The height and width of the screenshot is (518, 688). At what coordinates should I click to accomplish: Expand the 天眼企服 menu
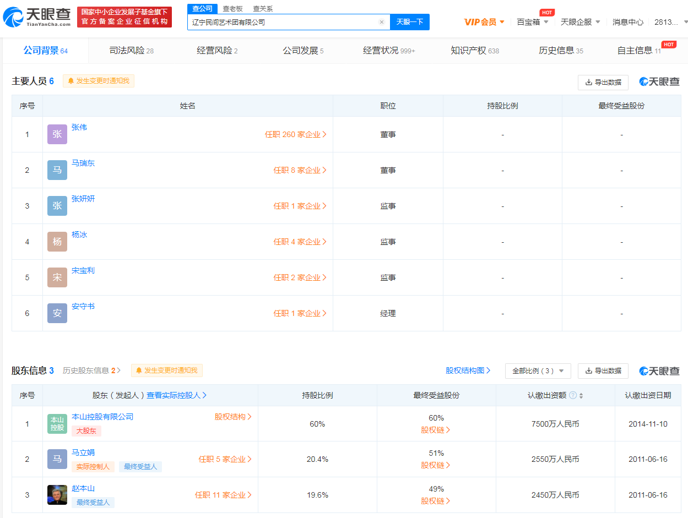tap(581, 22)
